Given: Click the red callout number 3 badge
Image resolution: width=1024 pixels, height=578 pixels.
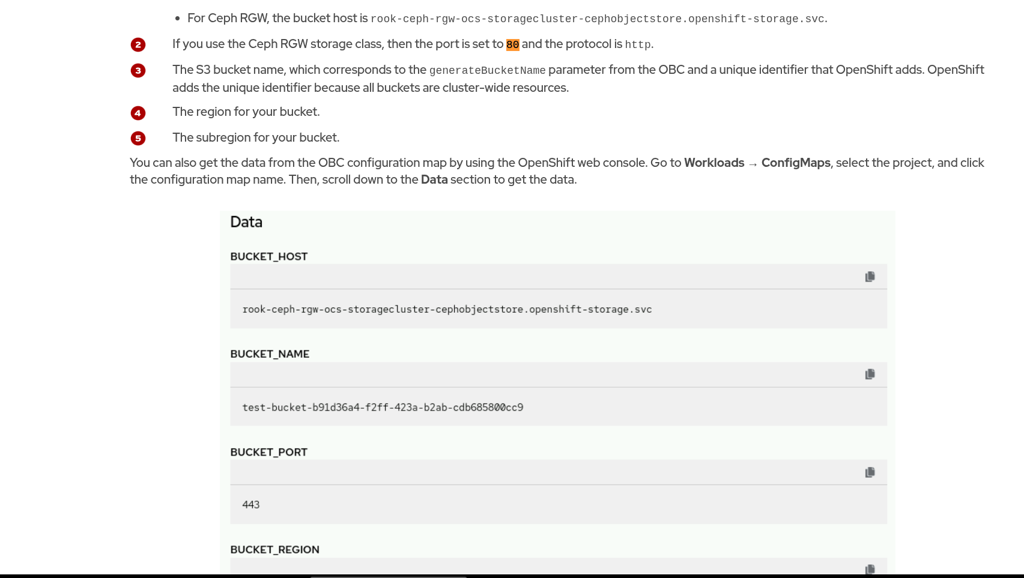Looking at the screenshot, I should (138, 71).
